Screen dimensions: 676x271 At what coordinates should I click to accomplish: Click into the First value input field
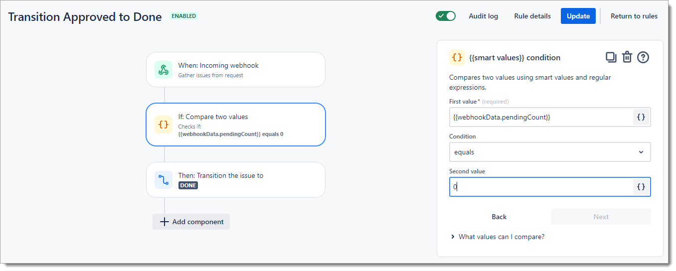click(540, 117)
